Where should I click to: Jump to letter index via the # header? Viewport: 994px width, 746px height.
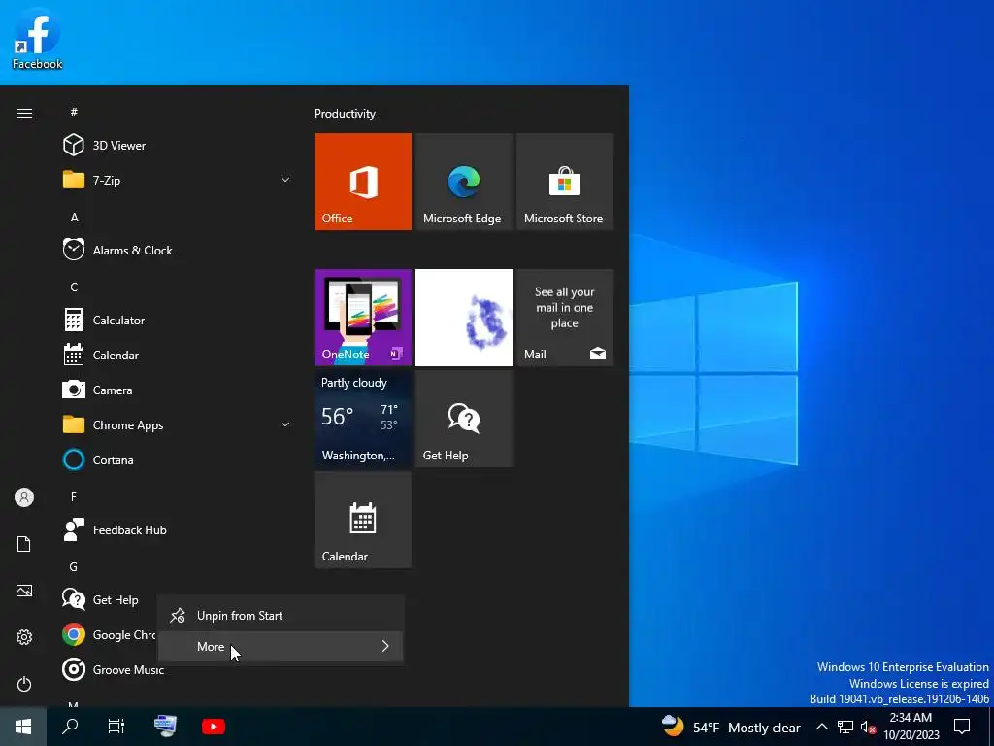pos(74,112)
